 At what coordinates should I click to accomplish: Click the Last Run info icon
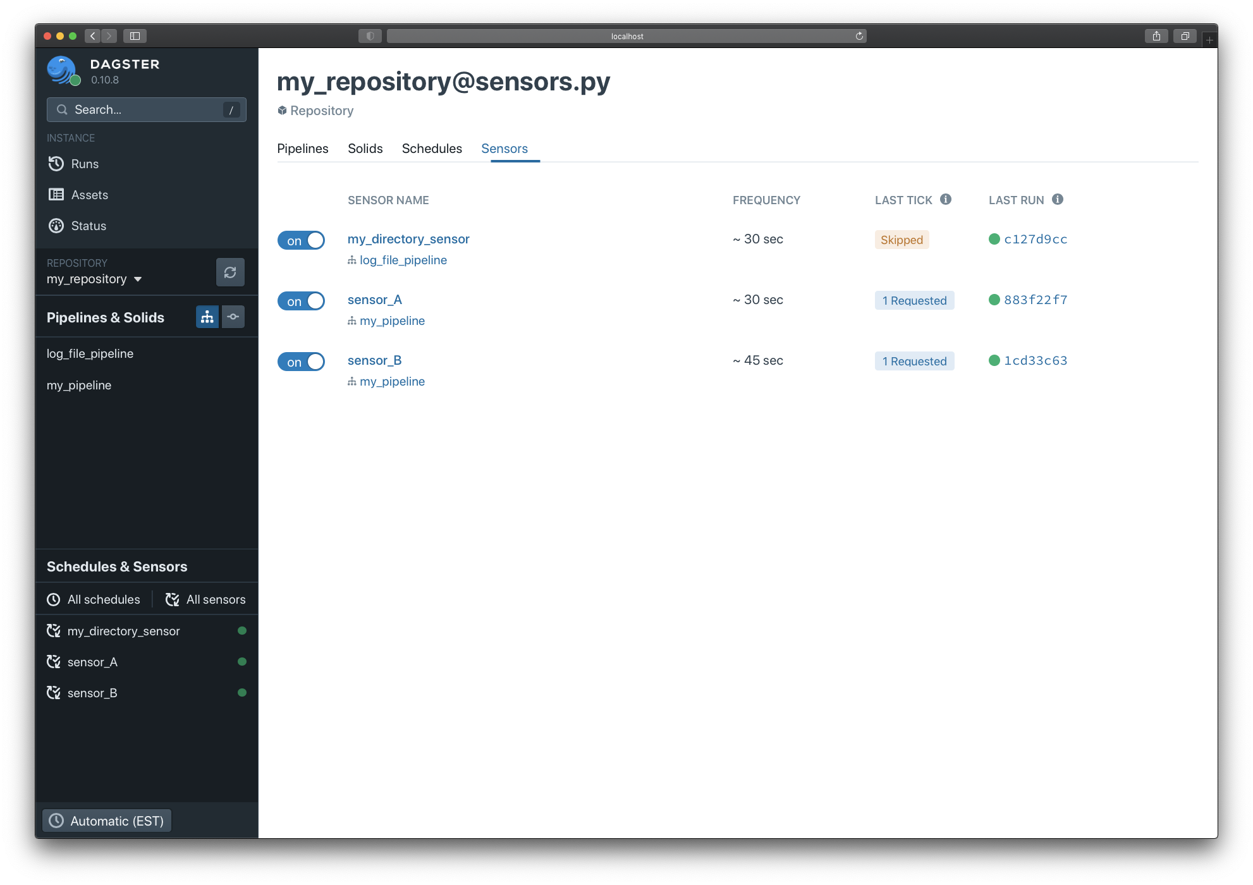point(1058,199)
